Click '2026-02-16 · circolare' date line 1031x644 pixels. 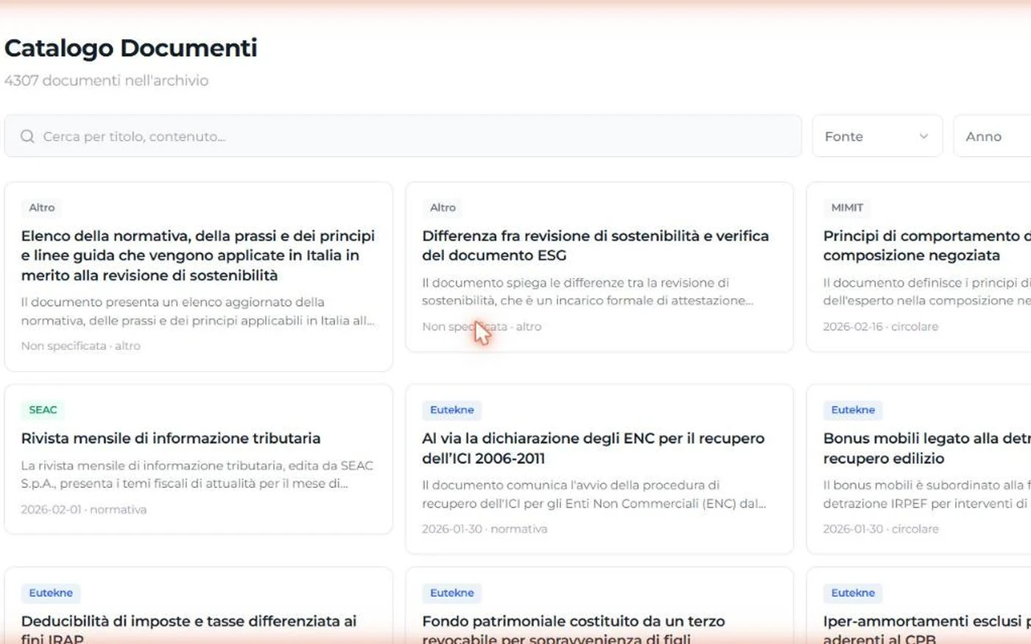[881, 326]
